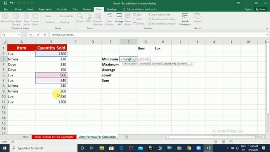Click the taskbar search box
270x152 pixels.
(43, 148)
